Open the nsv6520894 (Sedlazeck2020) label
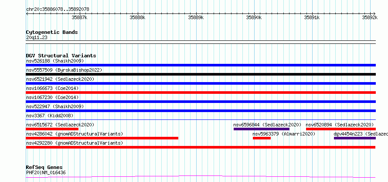Viewport: 388px width, 182px height. pyautogui.click(x=340, y=125)
